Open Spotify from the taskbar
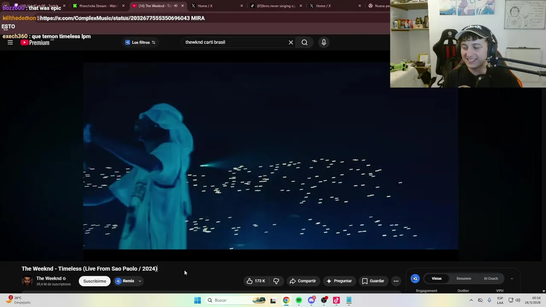 coord(299,300)
